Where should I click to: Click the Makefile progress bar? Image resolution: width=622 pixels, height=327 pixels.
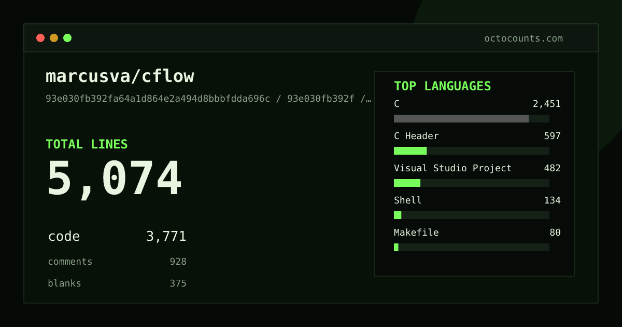[x=472, y=247]
